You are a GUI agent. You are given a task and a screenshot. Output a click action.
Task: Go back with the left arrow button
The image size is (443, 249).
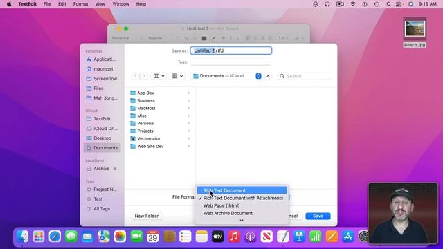136,76
